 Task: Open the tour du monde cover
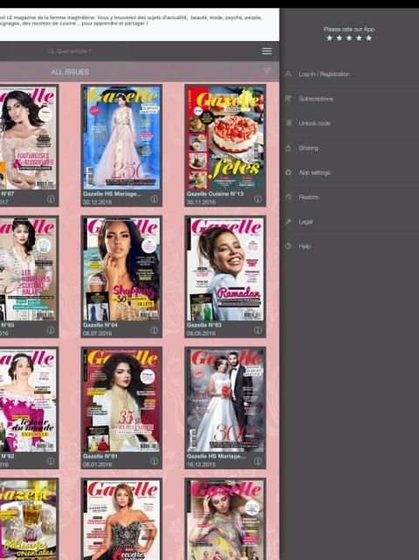click(28, 400)
